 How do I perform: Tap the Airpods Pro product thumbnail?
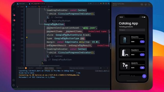125,66
